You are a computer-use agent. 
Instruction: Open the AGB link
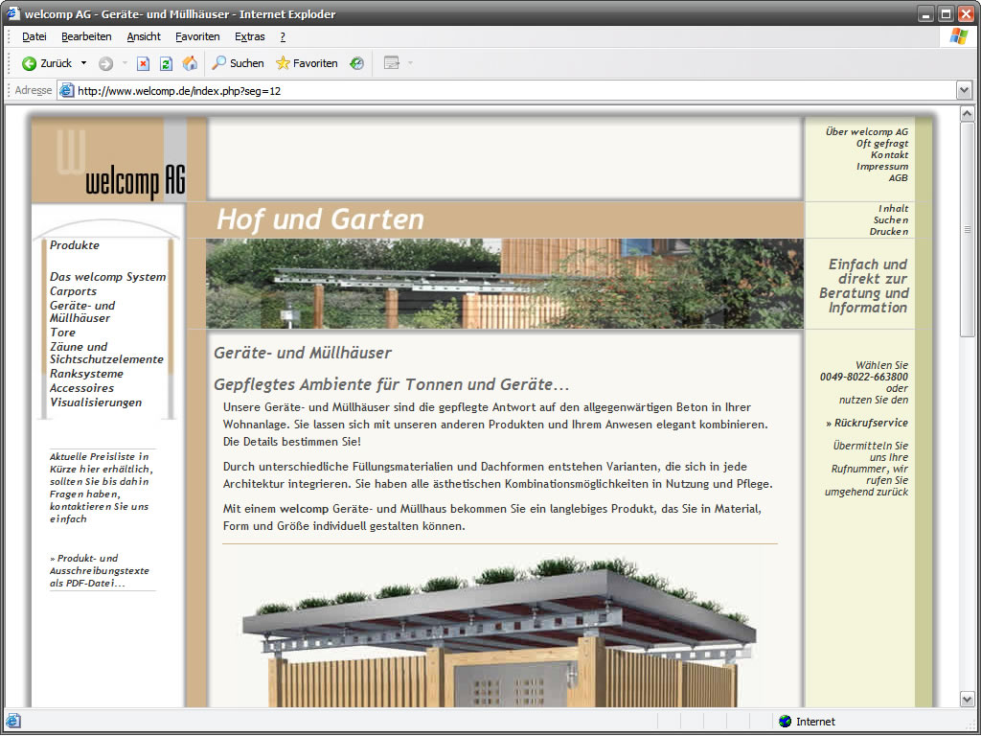(899, 177)
